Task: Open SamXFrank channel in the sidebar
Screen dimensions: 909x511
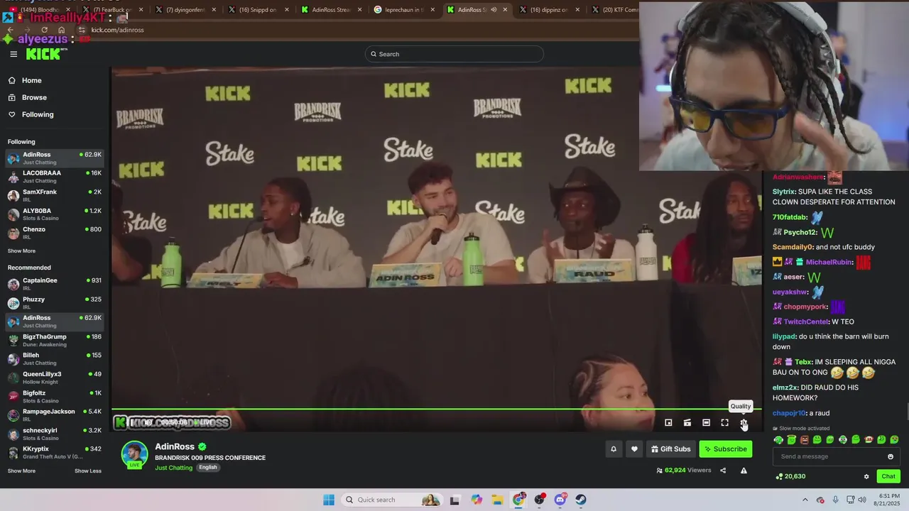Action: 55,196
